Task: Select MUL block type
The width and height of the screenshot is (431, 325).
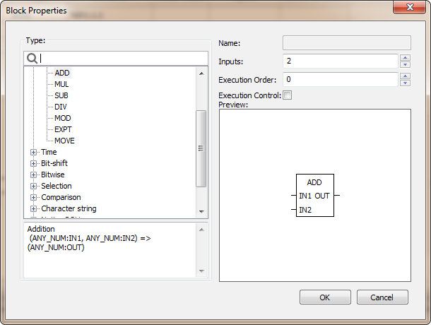Action: tap(61, 84)
